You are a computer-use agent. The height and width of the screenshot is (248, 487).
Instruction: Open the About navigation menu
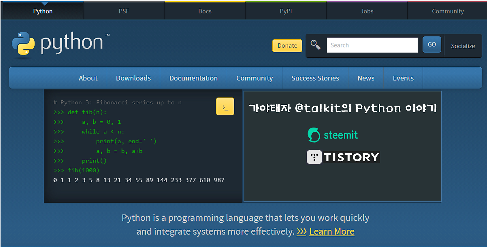88,78
